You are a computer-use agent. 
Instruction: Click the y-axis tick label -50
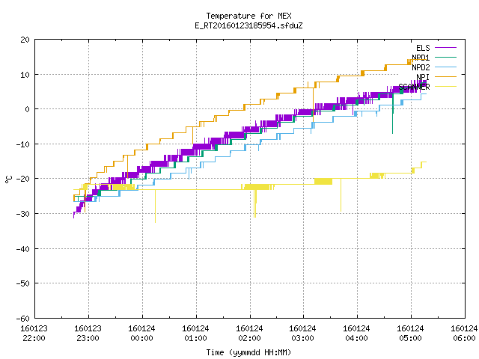23,283
